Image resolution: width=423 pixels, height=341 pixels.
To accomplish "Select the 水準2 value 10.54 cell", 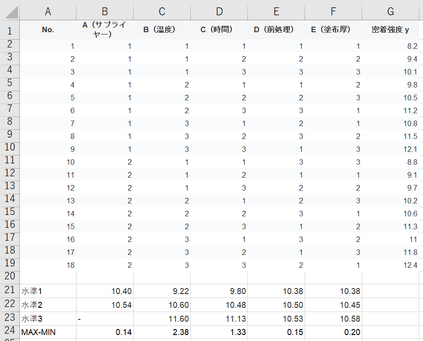I will (x=105, y=305).
